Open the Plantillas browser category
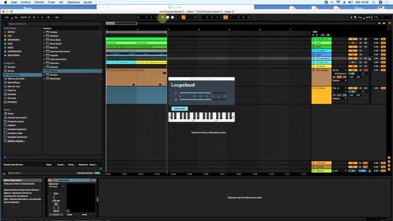The height and width of the screenshot is (221, 393). click(12, 102)
